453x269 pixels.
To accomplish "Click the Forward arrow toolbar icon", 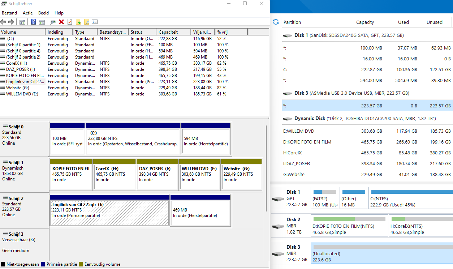I will pos(11,22).
